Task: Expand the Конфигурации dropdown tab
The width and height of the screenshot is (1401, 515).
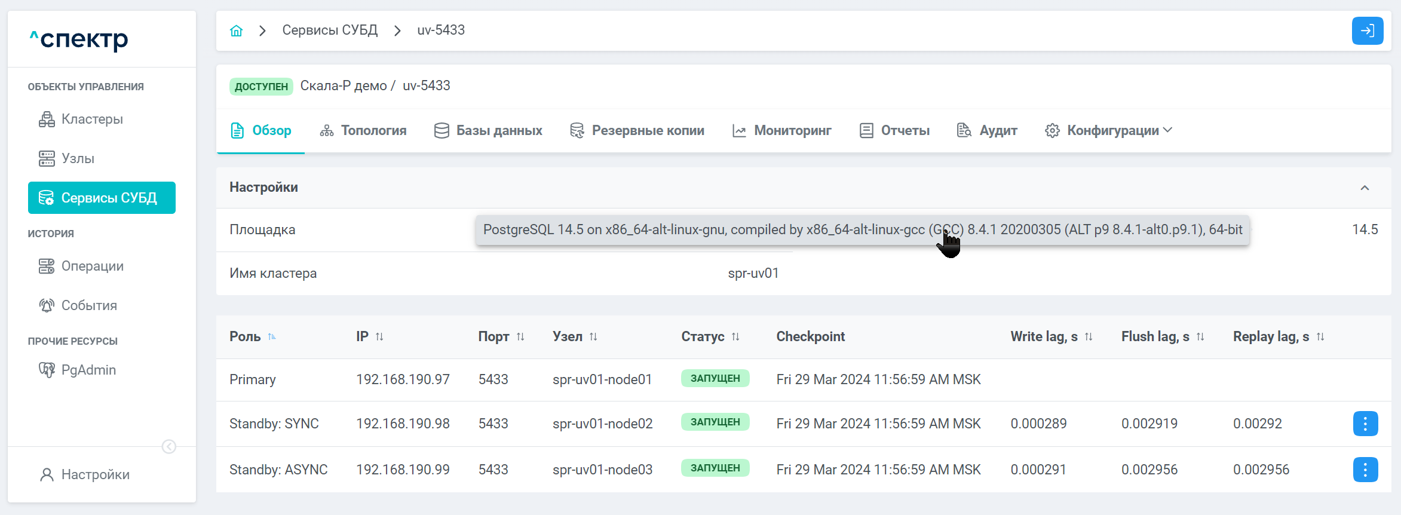Action: pyautogui.click(x=1108, y=130)
